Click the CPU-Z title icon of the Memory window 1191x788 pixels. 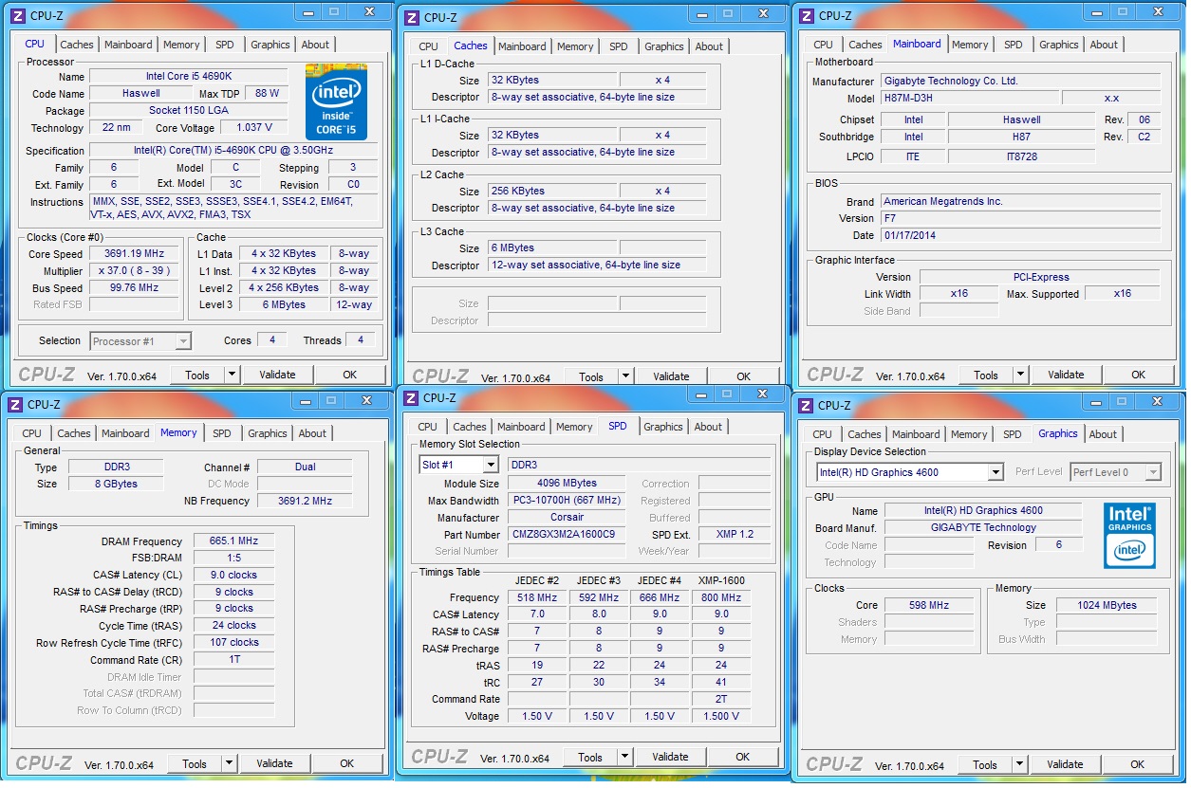tap(14, 404)
